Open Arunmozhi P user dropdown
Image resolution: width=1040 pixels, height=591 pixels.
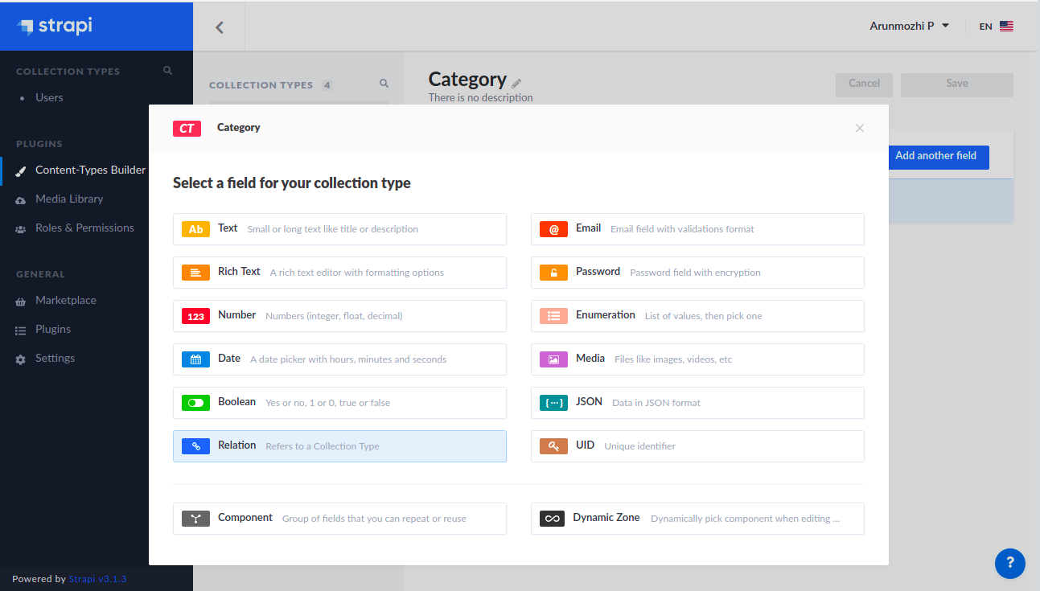tap(909, 26)
